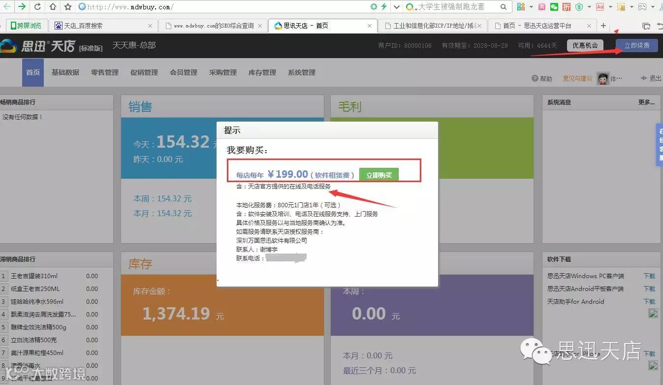Viewport: 663px width, 385px height.
Task: Click the red Ad-block extension icon
Action: [x=600, y=7]
